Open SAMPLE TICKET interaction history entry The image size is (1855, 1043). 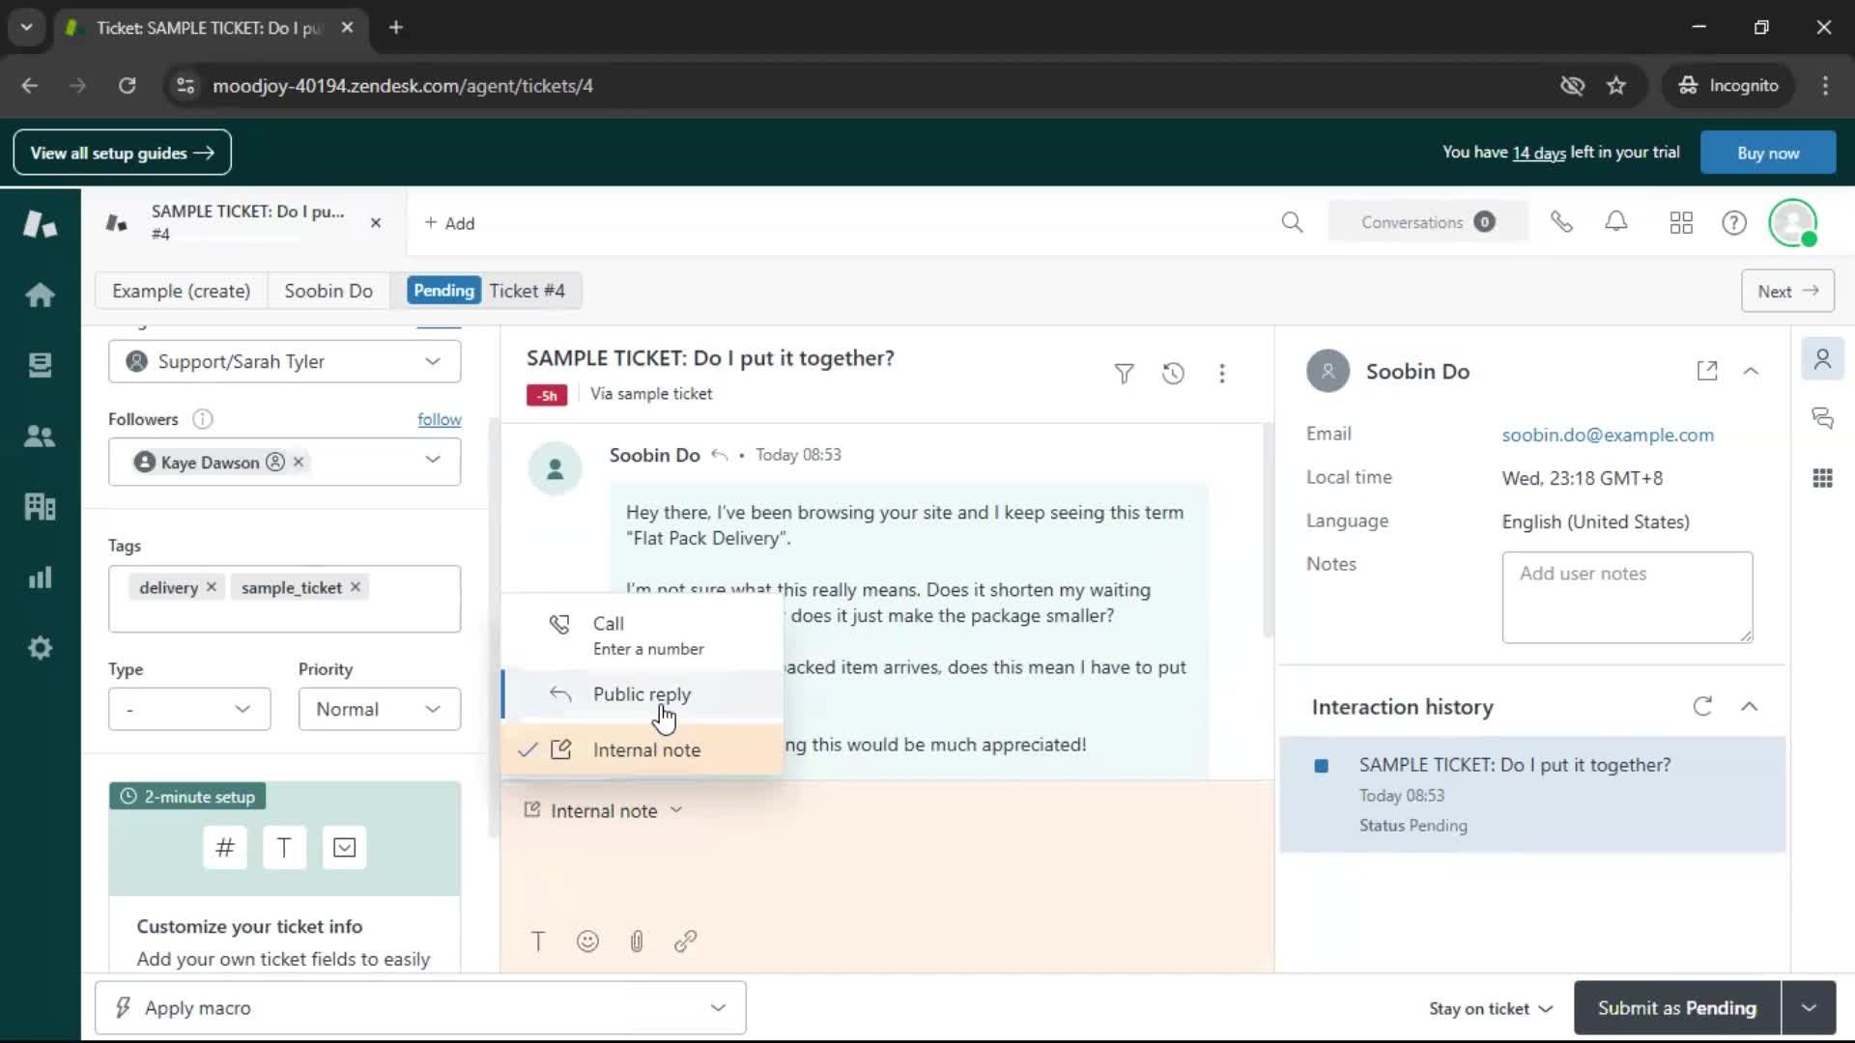pyautogui.click(x=1532, y=795)
